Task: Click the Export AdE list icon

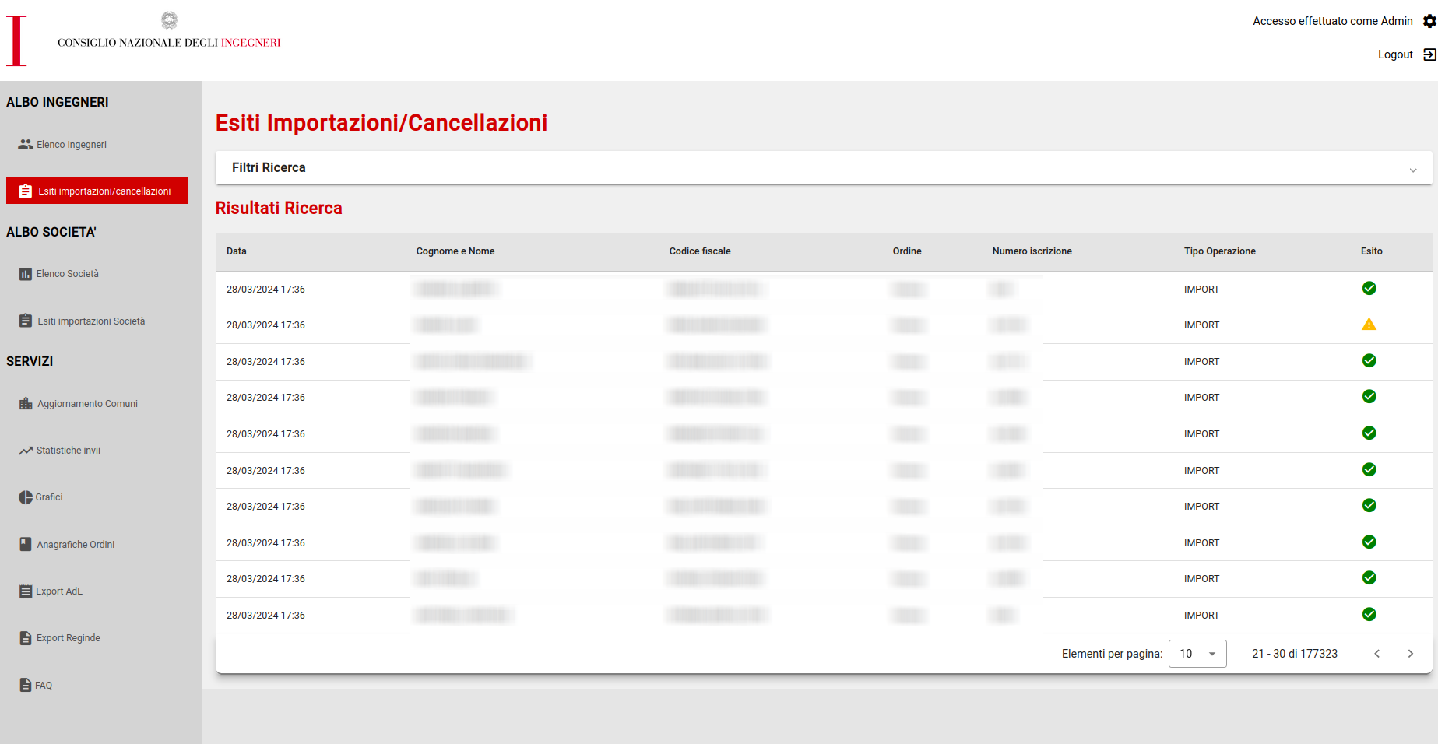Action: coord(26,591)
